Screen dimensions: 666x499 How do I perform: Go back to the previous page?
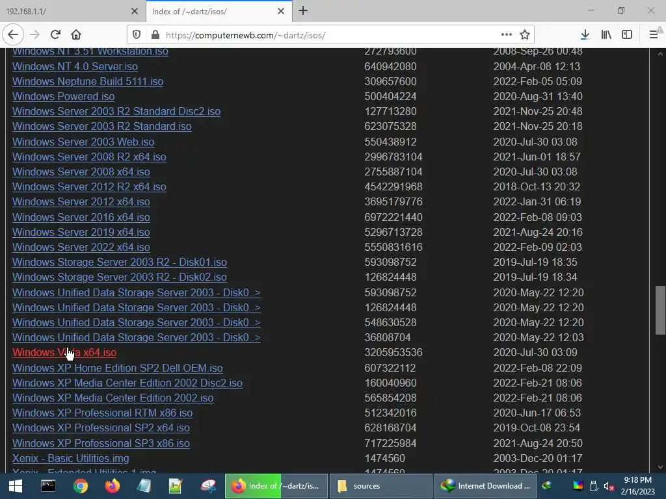click(13, 34)
